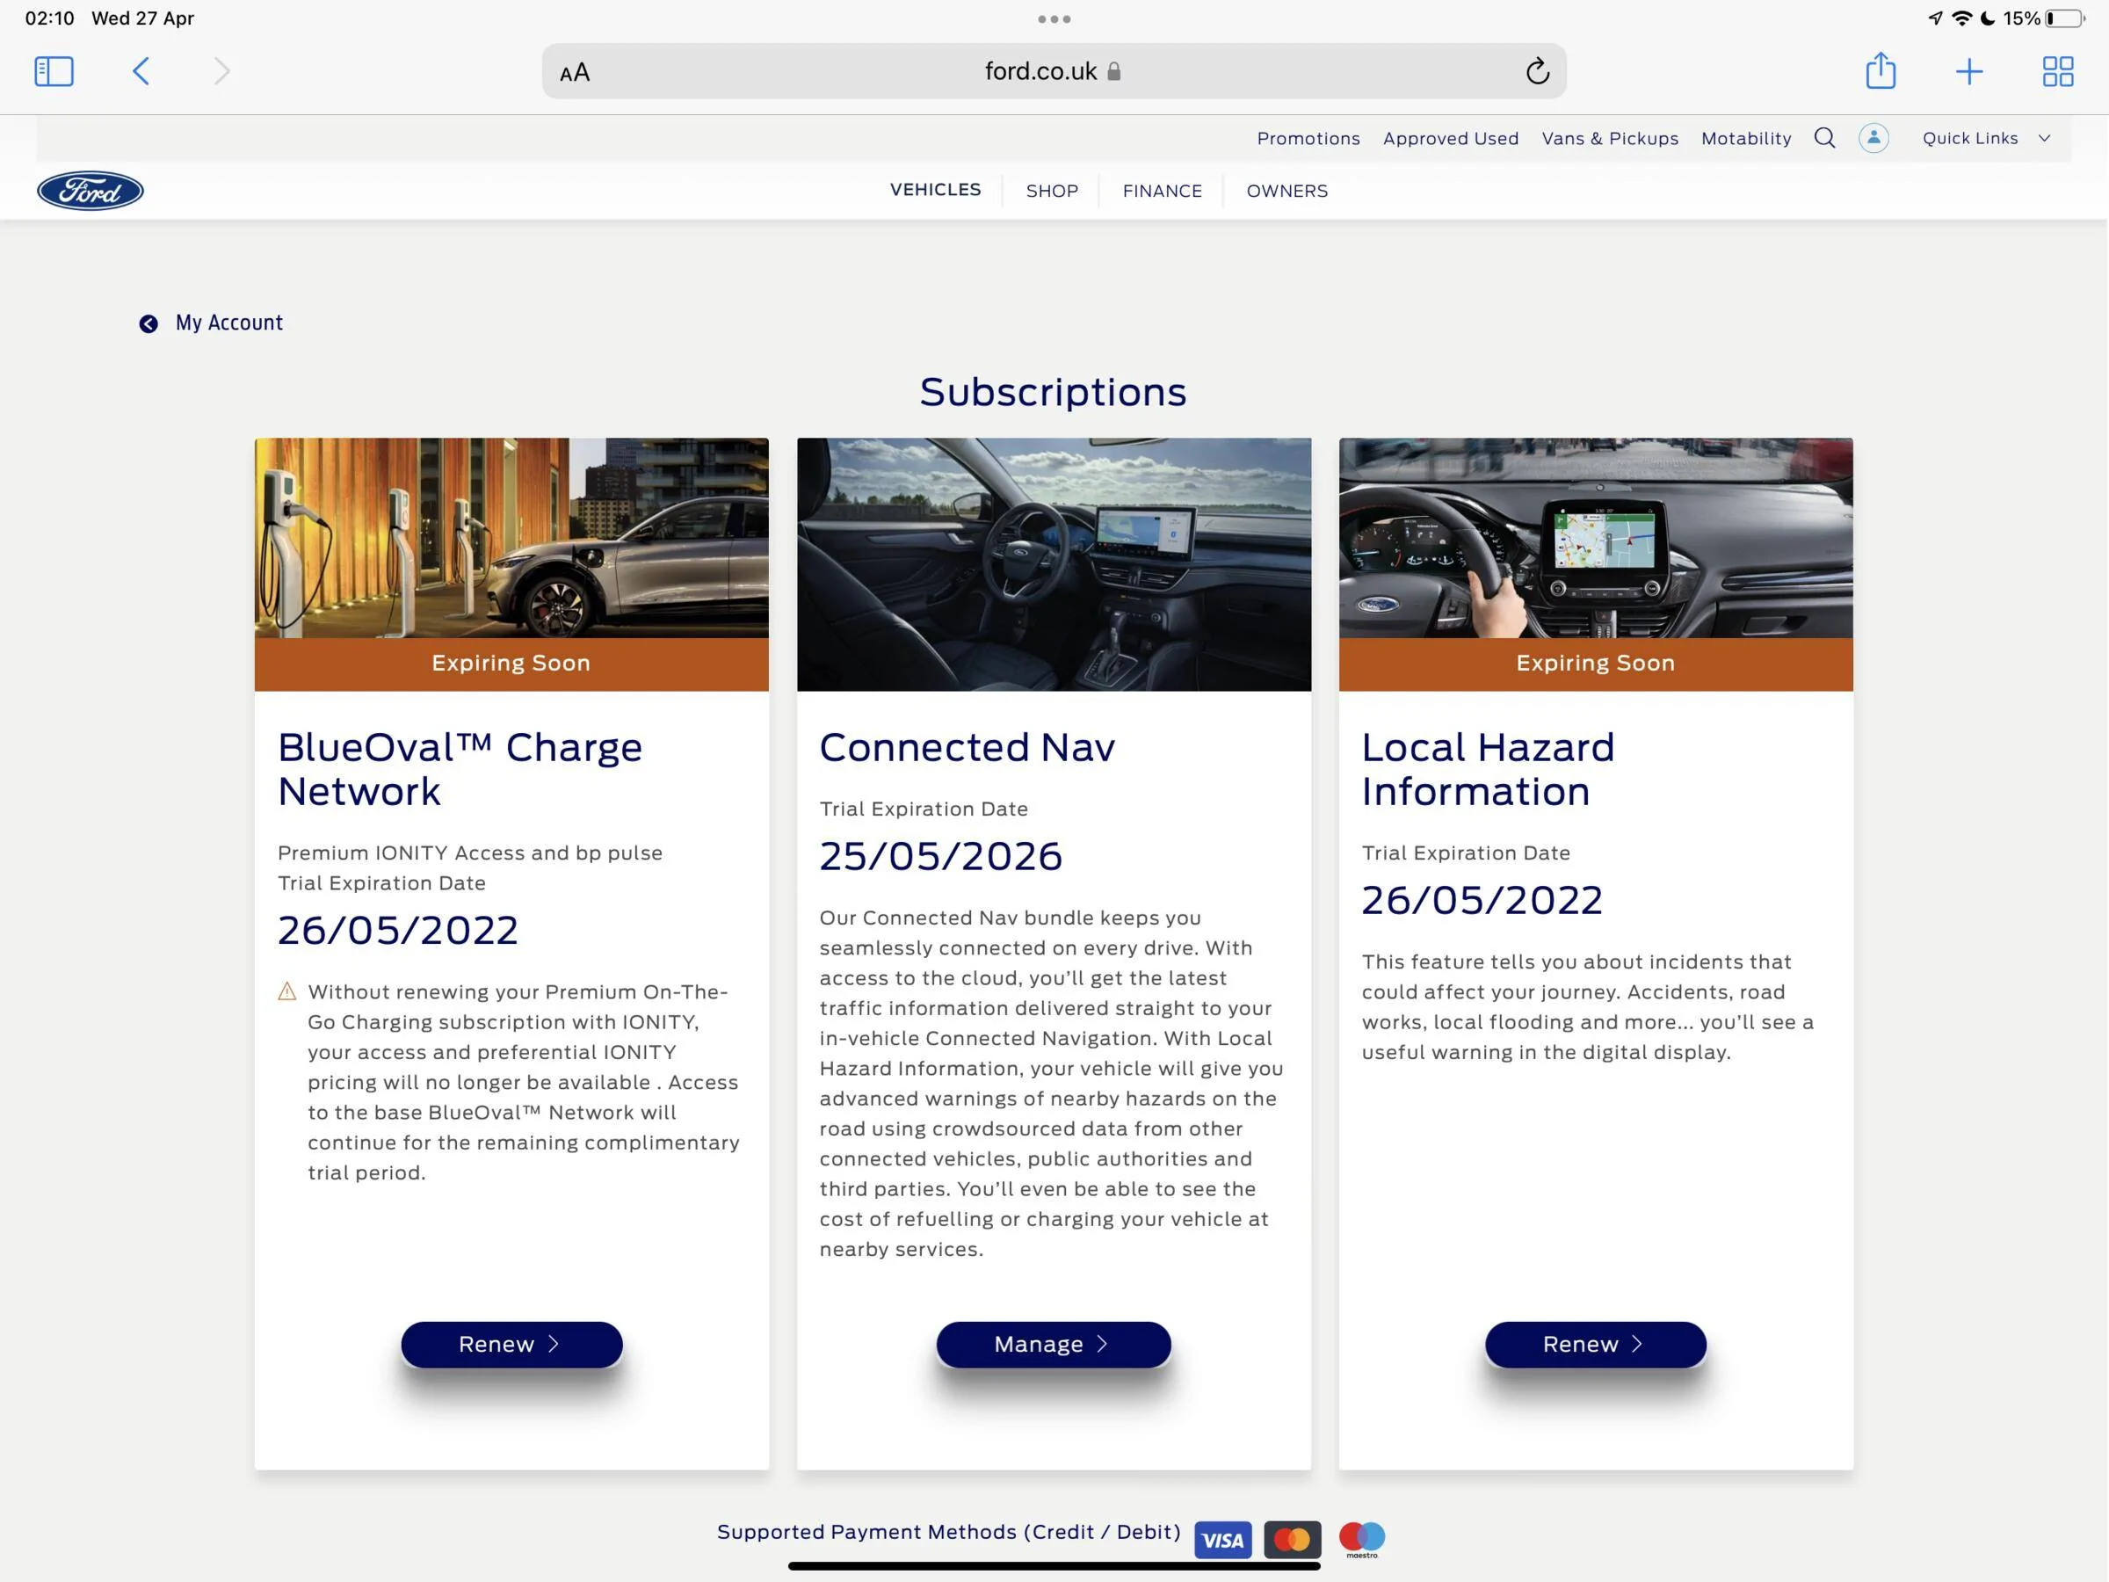
Task: Click the Mastercard payment logo
Action: point(1292,1539)
